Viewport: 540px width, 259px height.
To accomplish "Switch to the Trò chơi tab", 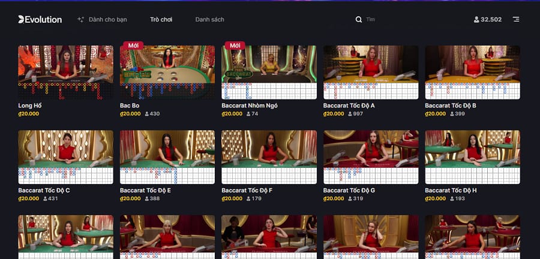I will 161,20.
